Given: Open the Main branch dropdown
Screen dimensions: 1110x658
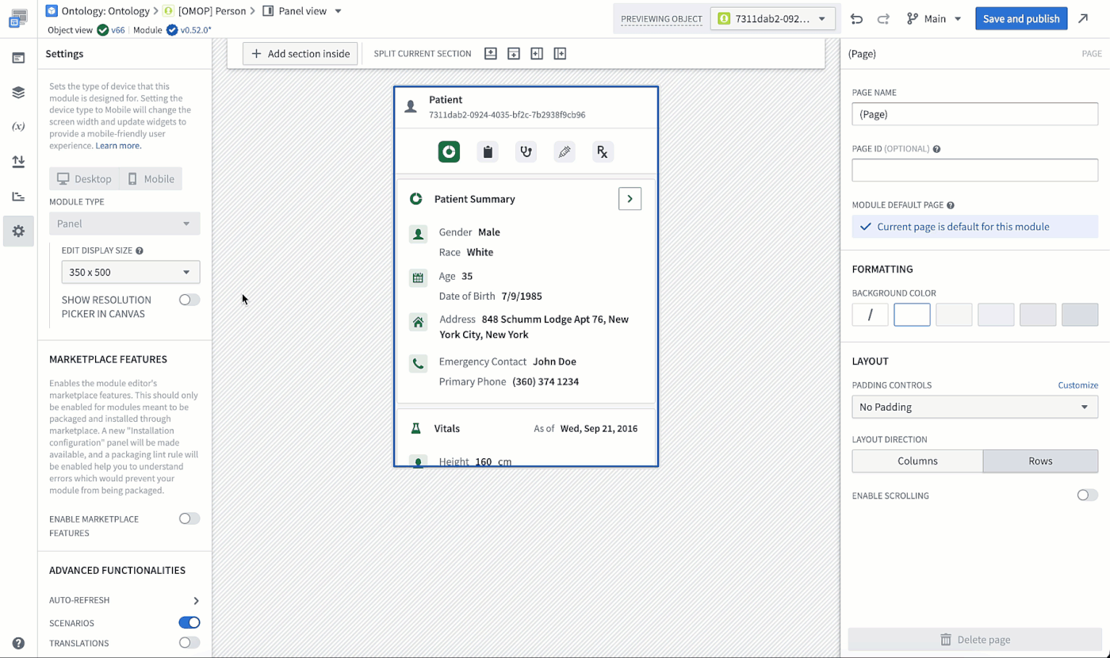Looking at the screenshot, I should point(934,19).
